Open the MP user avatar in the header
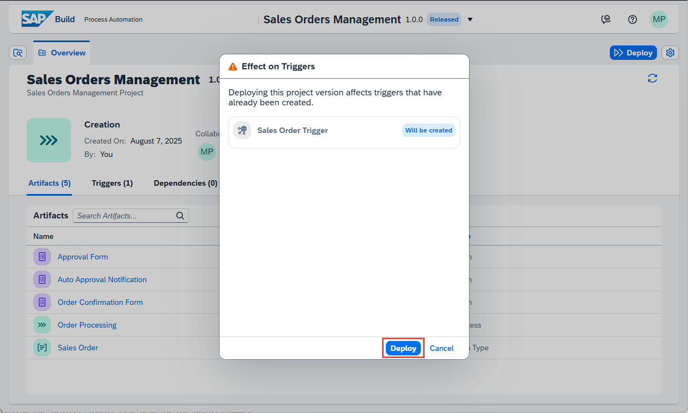 click(659, 19)
